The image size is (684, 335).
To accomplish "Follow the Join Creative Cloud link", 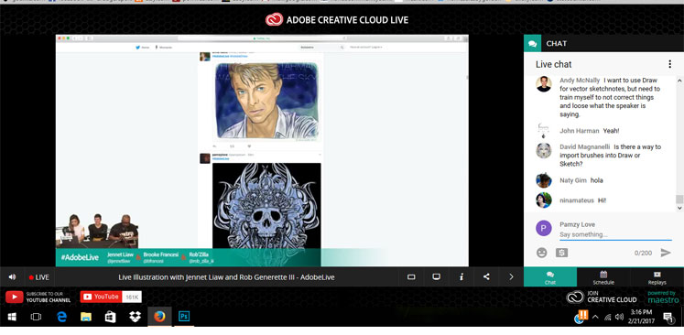I will tap(602, 297).
